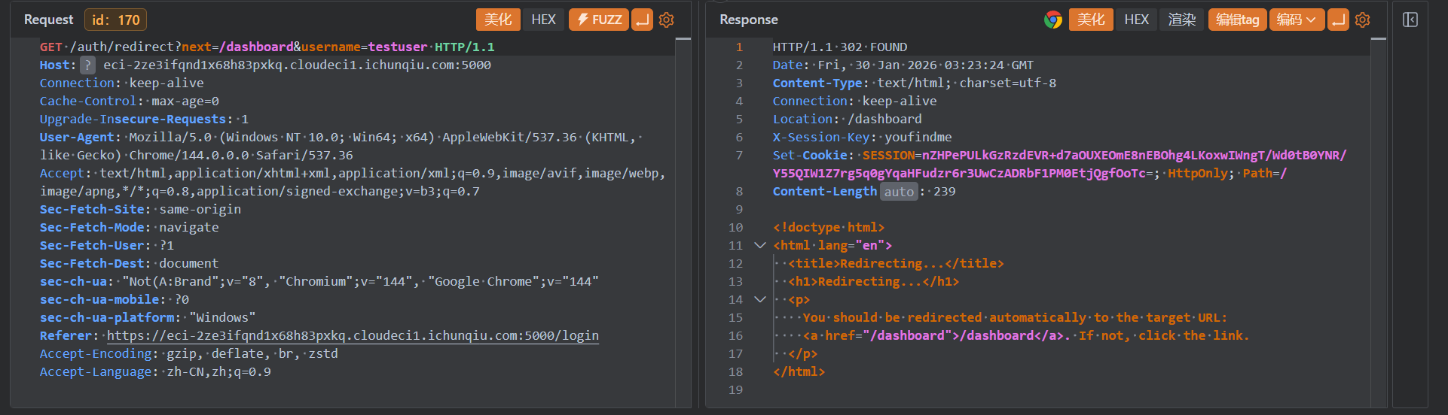Click the Sec-Fetch-Site: same-origin line
Image resolution: width=1448 pixels, height=415 pixels.
click(x=140, y=209)
